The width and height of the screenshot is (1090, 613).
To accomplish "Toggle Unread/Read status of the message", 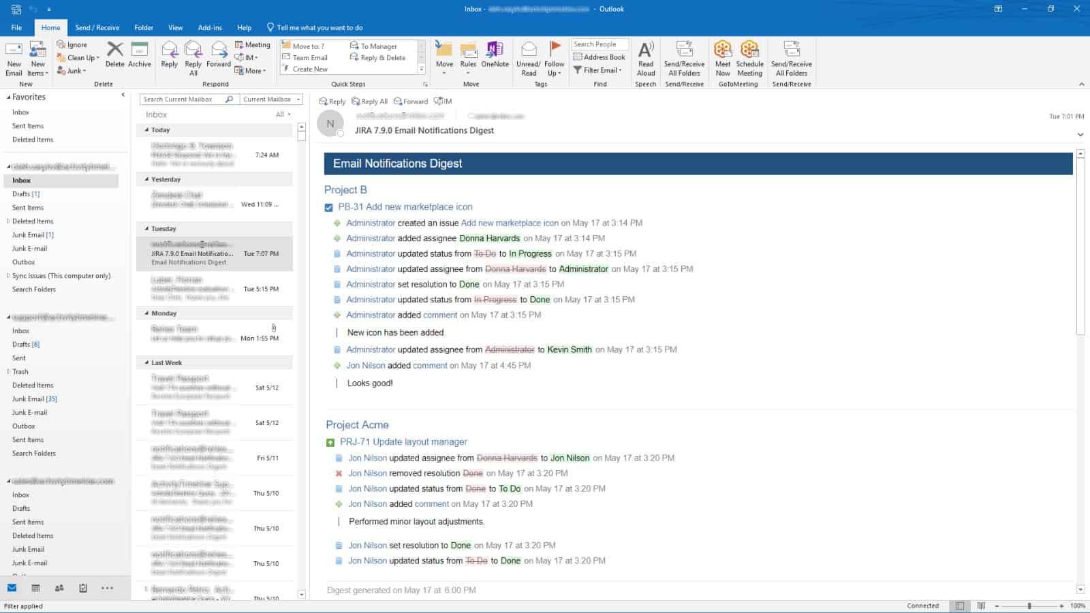I will coord(529,58).
